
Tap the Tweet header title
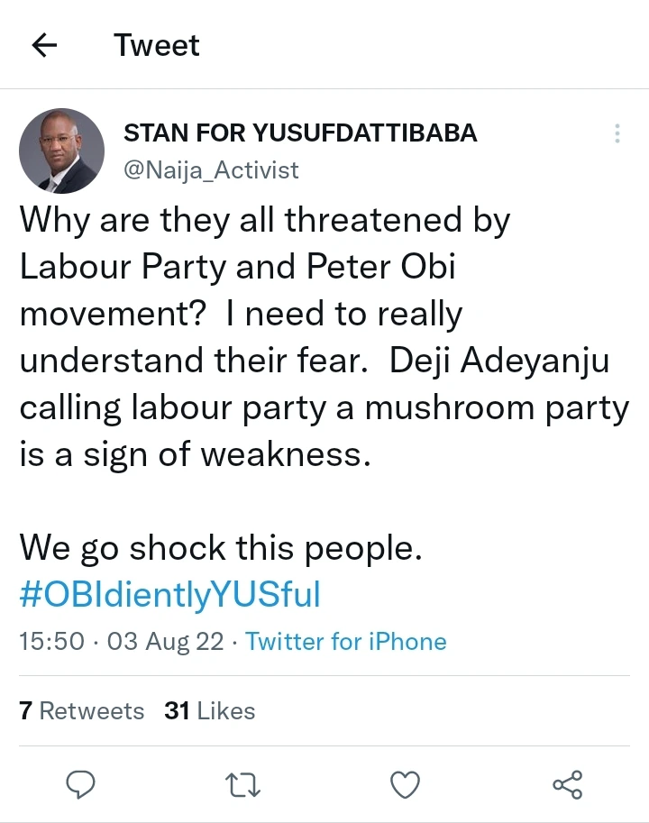point(157,45)
